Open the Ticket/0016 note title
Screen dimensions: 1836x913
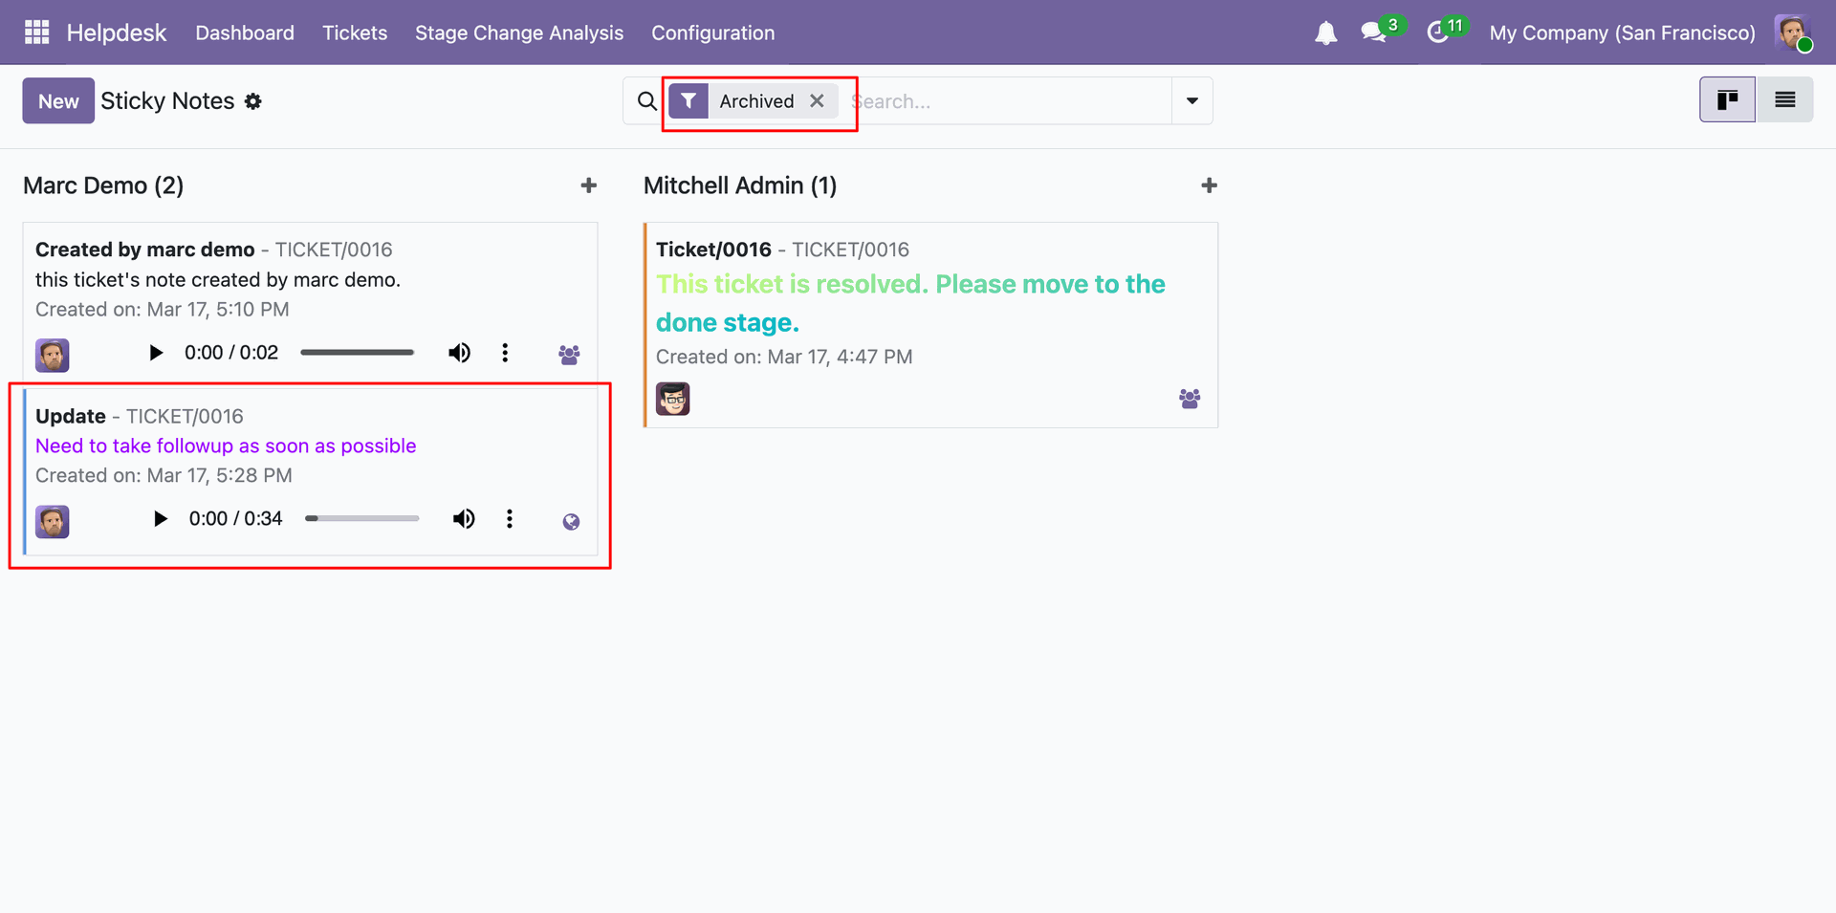click(713, 250)
